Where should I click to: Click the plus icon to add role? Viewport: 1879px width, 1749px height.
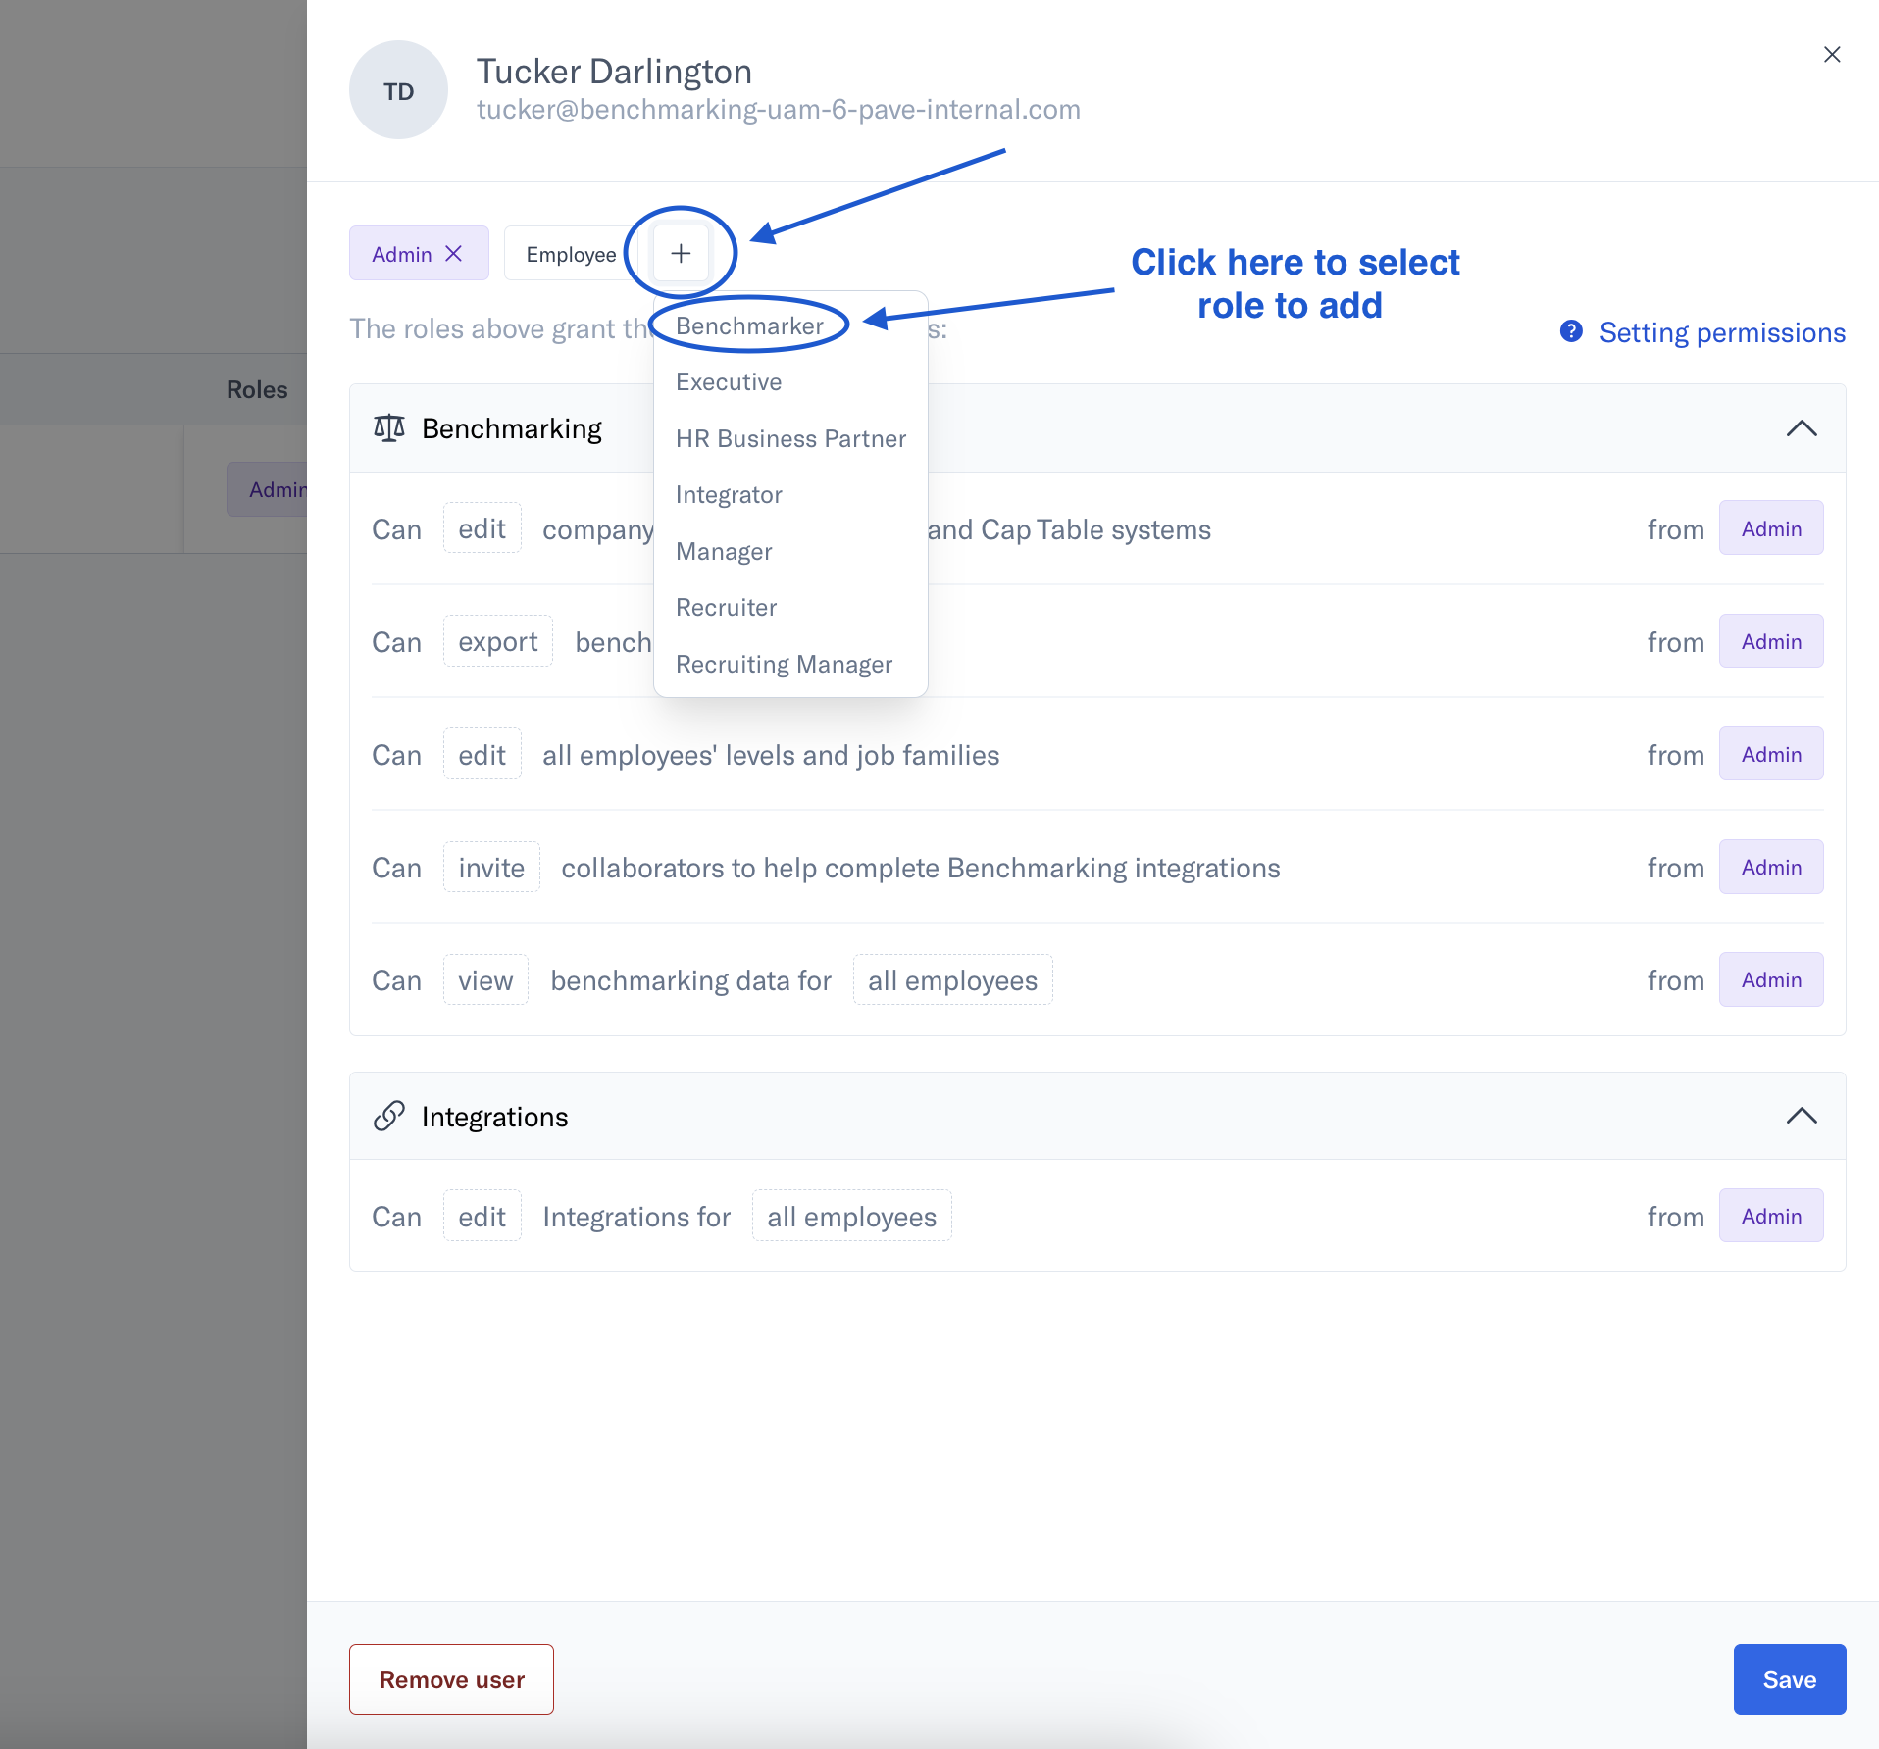pos(681,254)
